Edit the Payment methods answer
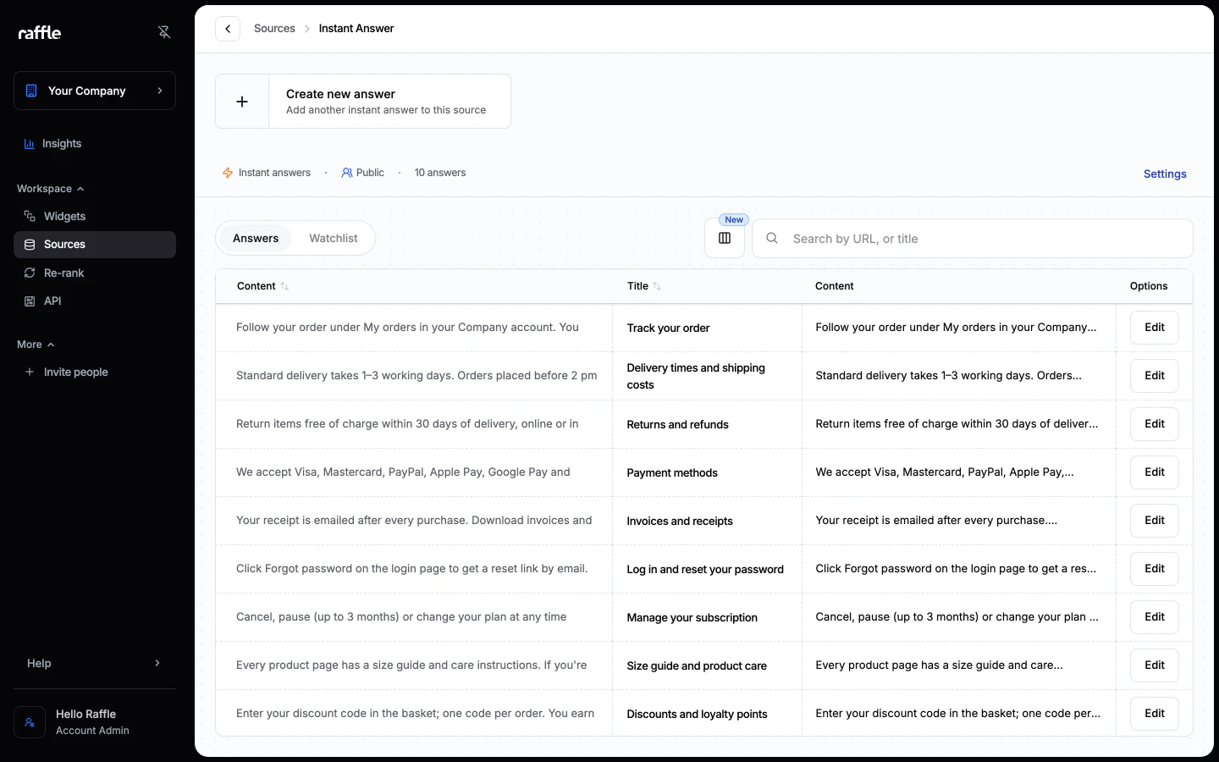This screenshot has width=1219, height=762. coord(1155,472)
